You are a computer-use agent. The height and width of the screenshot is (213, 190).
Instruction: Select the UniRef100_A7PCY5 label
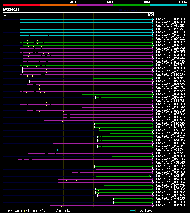170,71
